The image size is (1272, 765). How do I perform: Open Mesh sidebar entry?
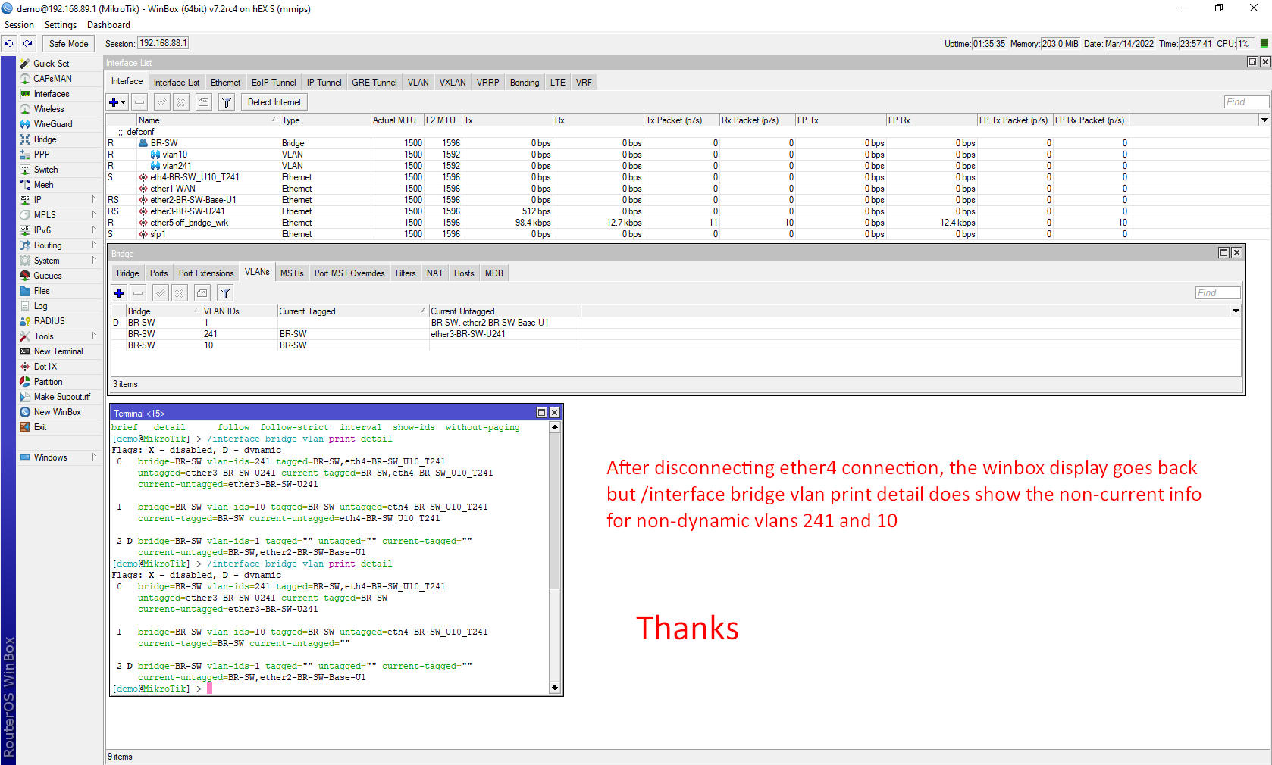(43, 185)
